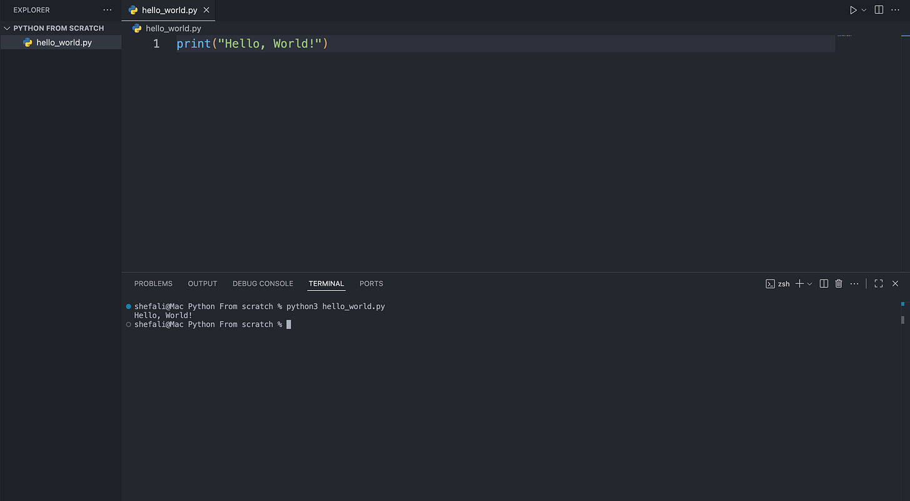Image resolution: width=910 pixels, height=501 pixels.
Task: Click blue command decoration dot in terminal
Action: pos(129,306)
